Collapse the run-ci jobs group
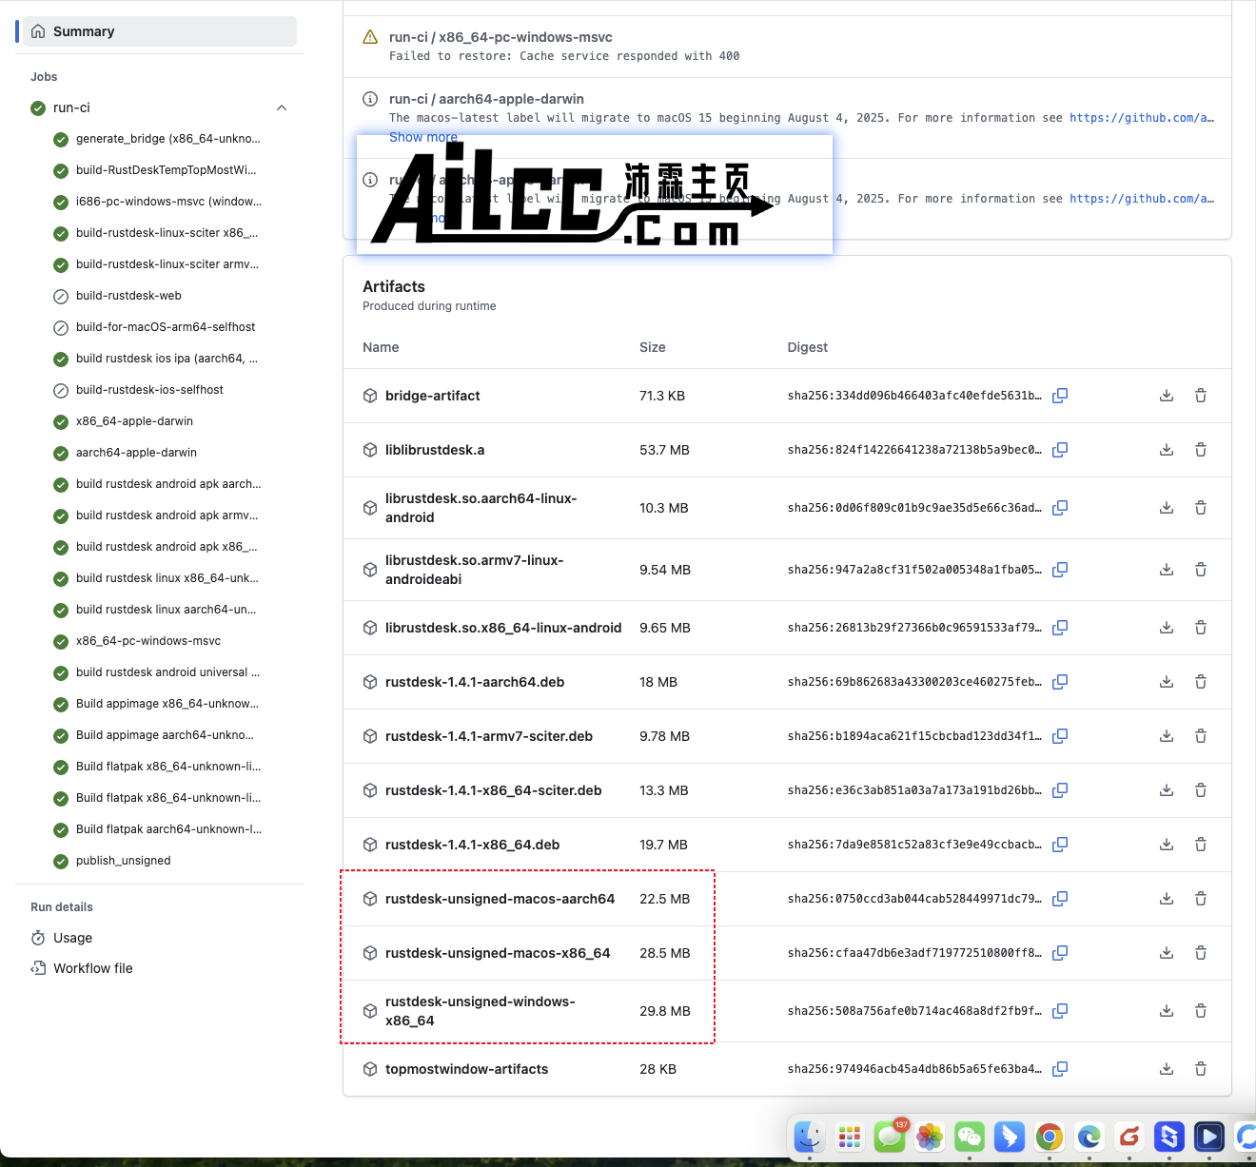 point(282,108)
